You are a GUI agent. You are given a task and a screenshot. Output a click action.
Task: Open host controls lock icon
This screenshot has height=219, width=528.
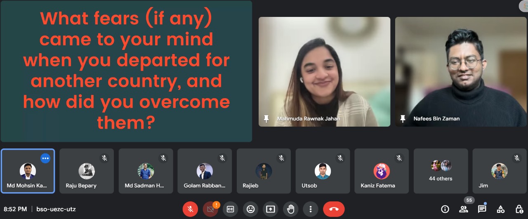[519, 209]
